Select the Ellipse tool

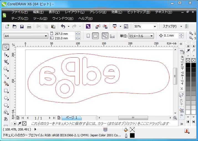6,98
